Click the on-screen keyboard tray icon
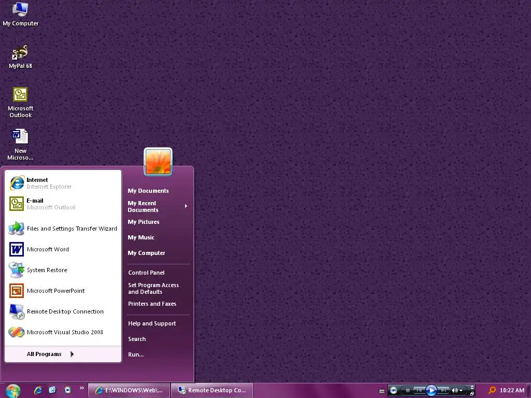 coord(382,391)
